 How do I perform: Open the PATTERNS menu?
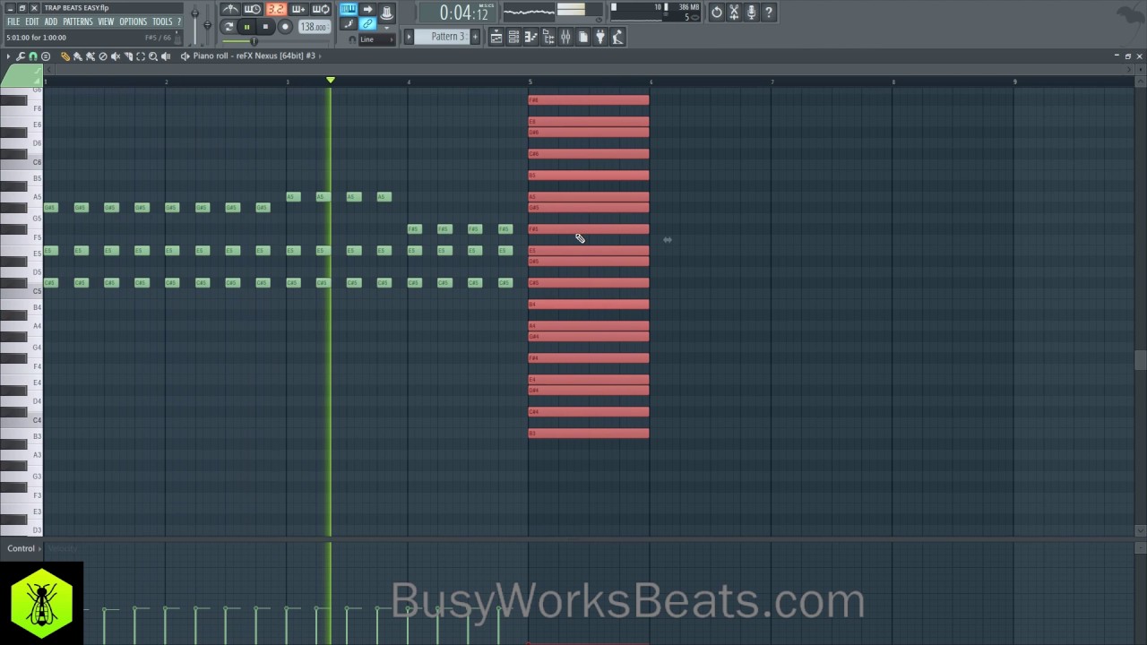coord(78,21)
